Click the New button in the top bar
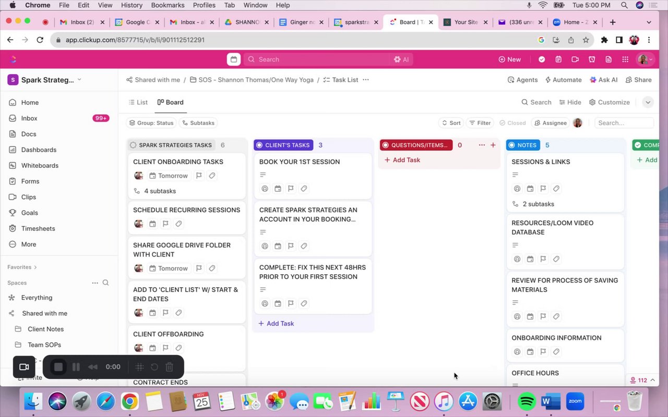Viewport: 668px width, 417px height. point(510,59)
